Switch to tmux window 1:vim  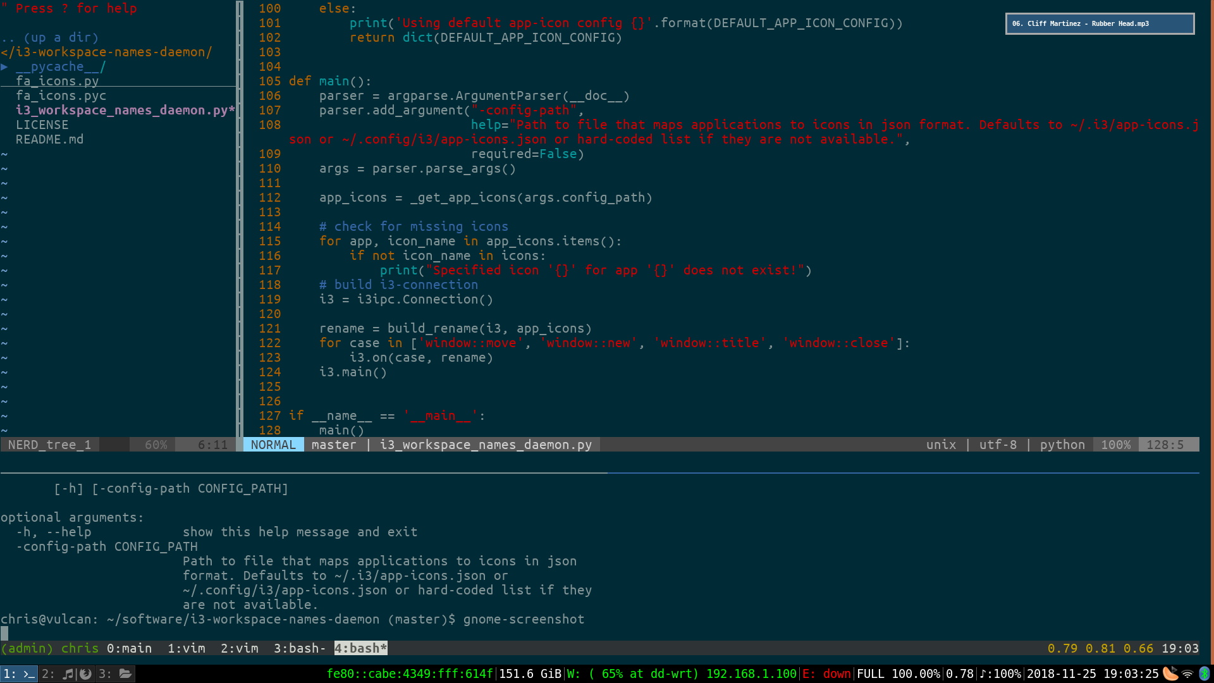point(186,649)
